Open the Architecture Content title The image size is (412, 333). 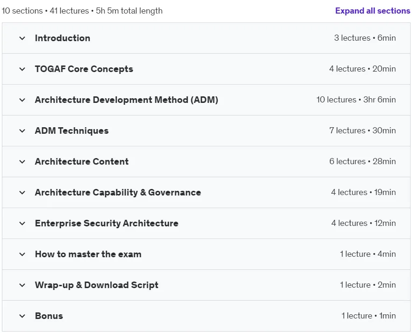[x=82, y=161]
